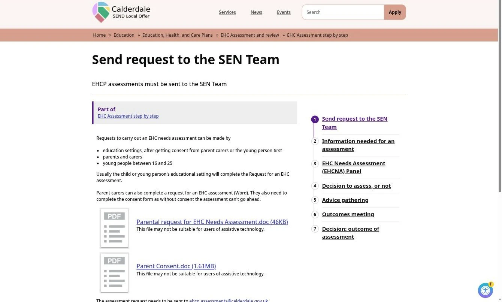
Task: Click the Apply search button
Action: click(x=395, y=12)
